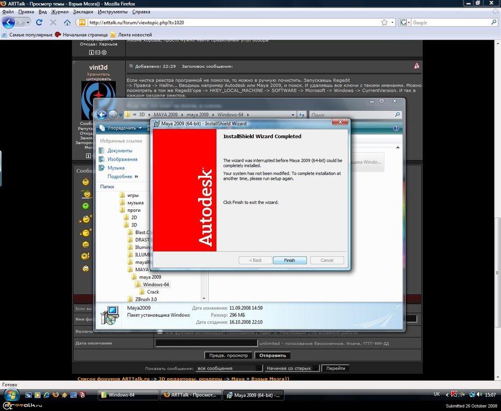Click the Explorer back arrow button

point(101,115)
